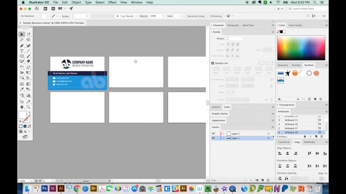Reset default fill and stroke
Viewport: 346px width, 194px height.
click(20, 121)
